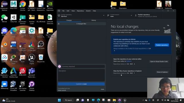The width and height of the screenshot is (184, 103).
Task: Open Microsoft Teams desktop icon
Action: tap(32, 72)
